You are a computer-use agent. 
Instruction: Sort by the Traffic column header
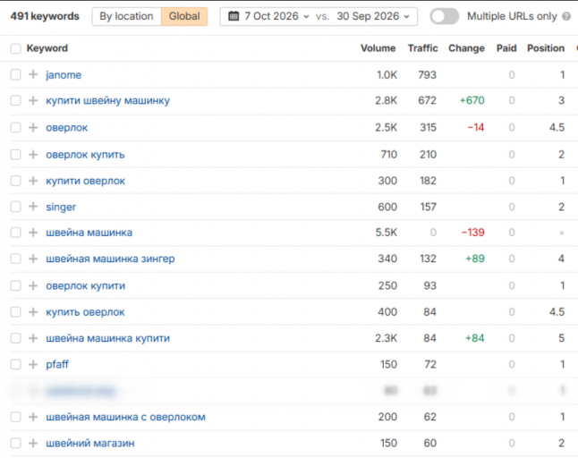[422, 48]
